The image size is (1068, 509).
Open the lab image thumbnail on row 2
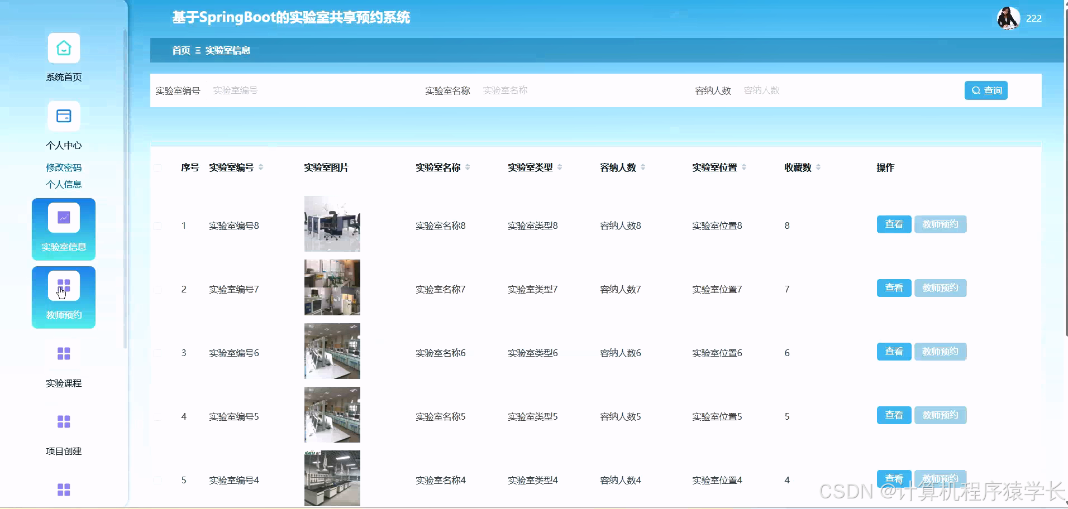(331, 287)
